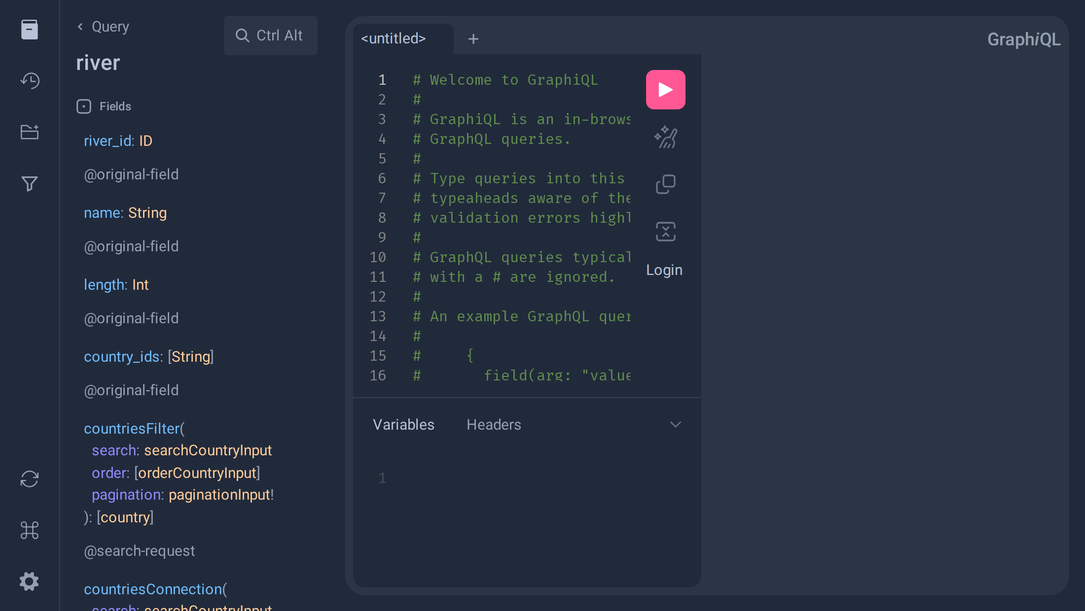The image size is (1085, 611).
Task: Open the river_id field documentation
Action: pyautogui.click(x=108, y=141)
